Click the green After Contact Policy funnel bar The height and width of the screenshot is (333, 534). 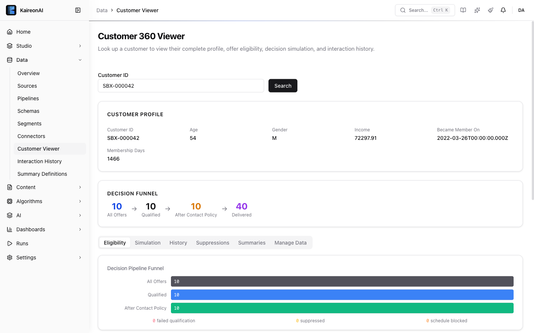[x=342, y=308]
